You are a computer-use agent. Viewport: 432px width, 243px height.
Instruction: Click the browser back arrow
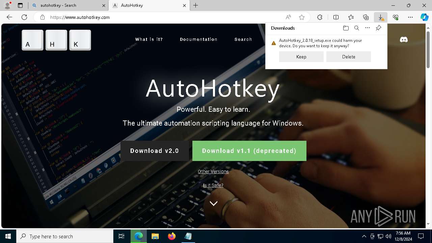pyautogui.click(x=9, y=17)
